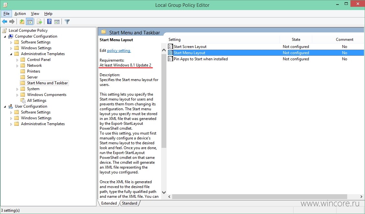Image resolution: width=365 pixels, height=214 pixels.
Task: Select Pin Apps to Start when installed
Action: point(266,59)
